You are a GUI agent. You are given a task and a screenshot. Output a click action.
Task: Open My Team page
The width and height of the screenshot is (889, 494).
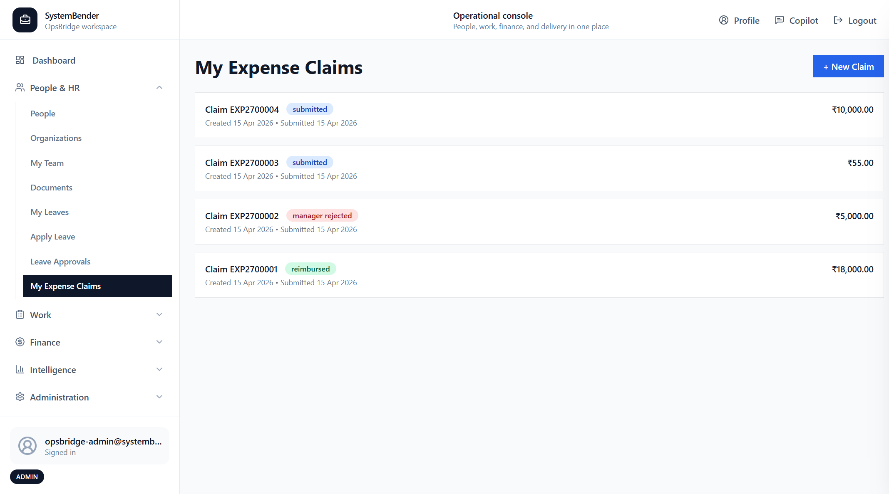[x=97, y=163]
